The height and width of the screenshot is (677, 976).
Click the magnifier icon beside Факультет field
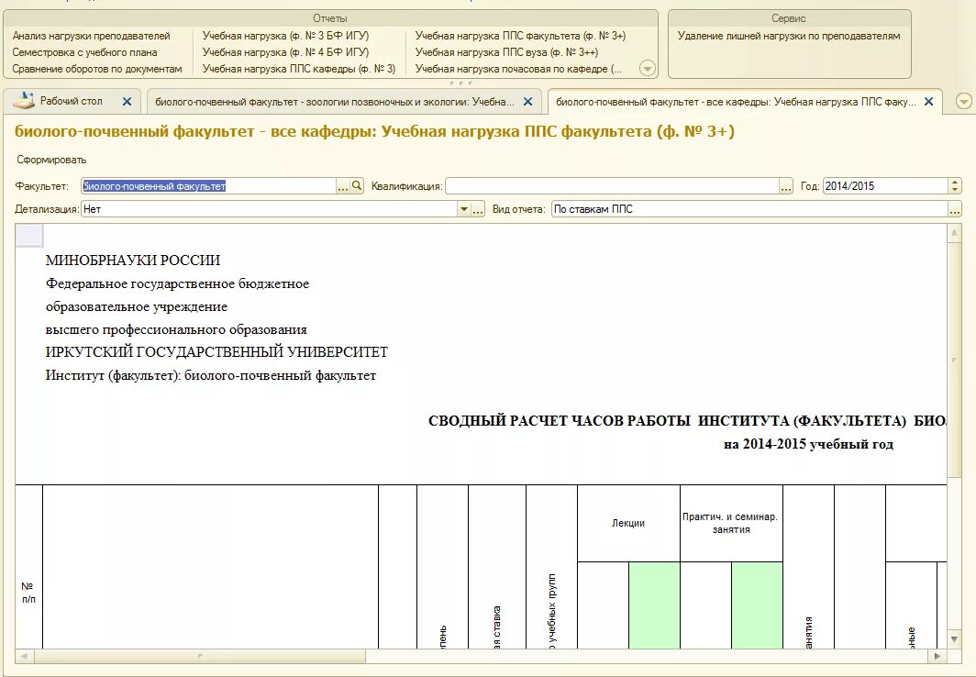tap(357, 186)
